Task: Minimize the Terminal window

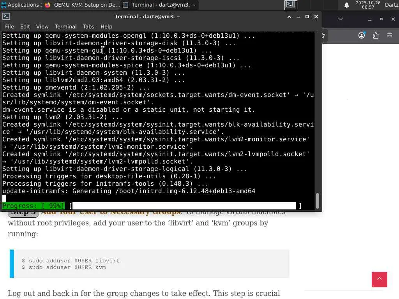Action: pos(298,17)
